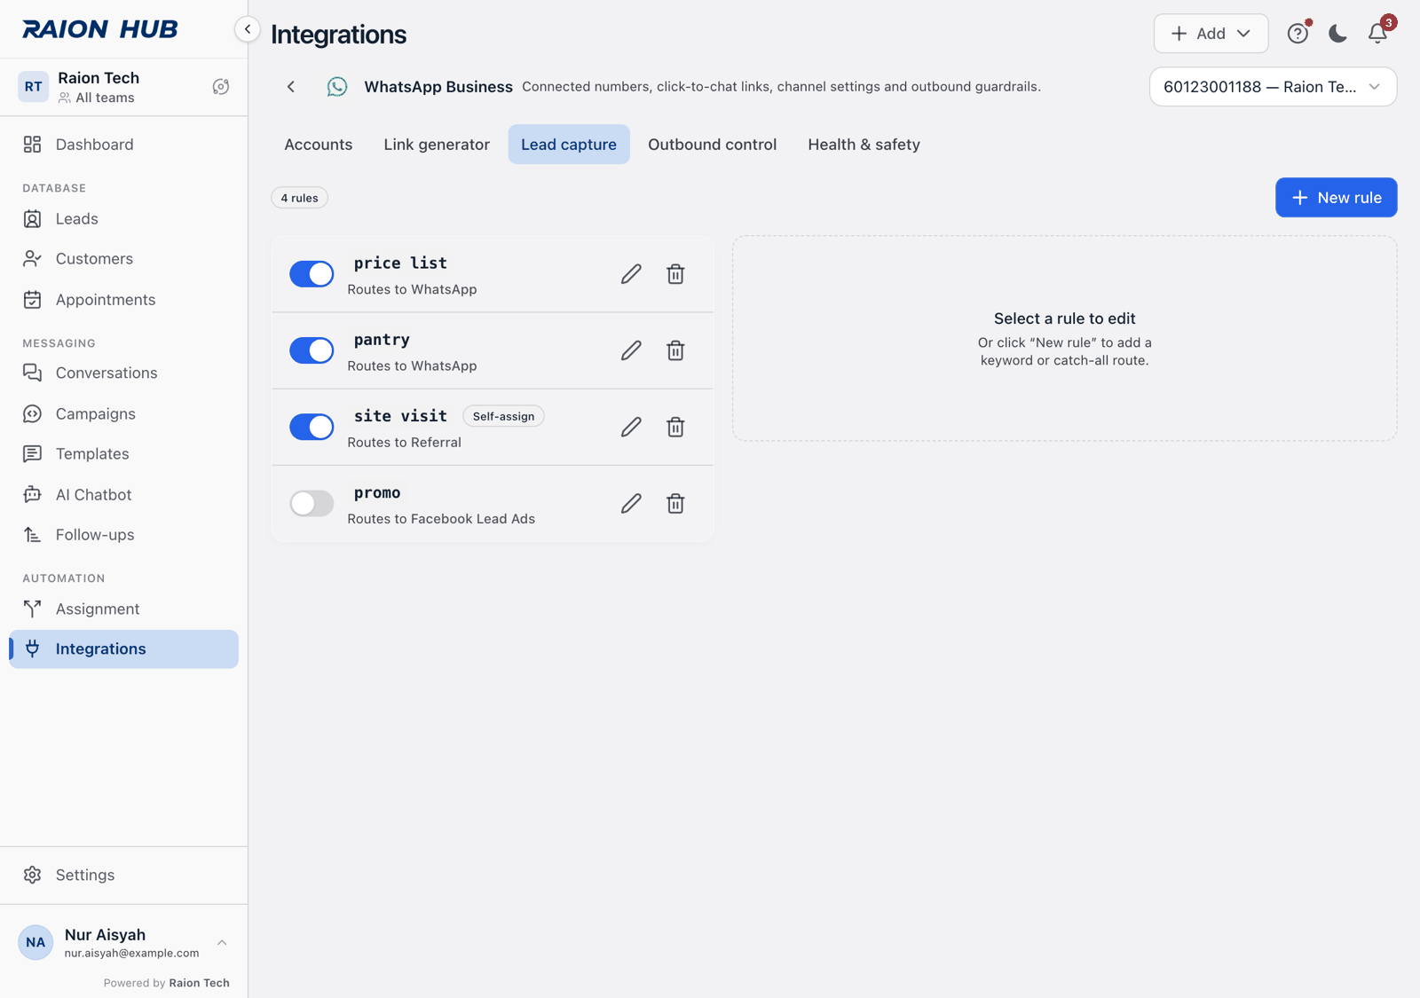1420x998 pixels.
Task: Click the Raion Tech workspace card
Action: click(x=123, y=87)
